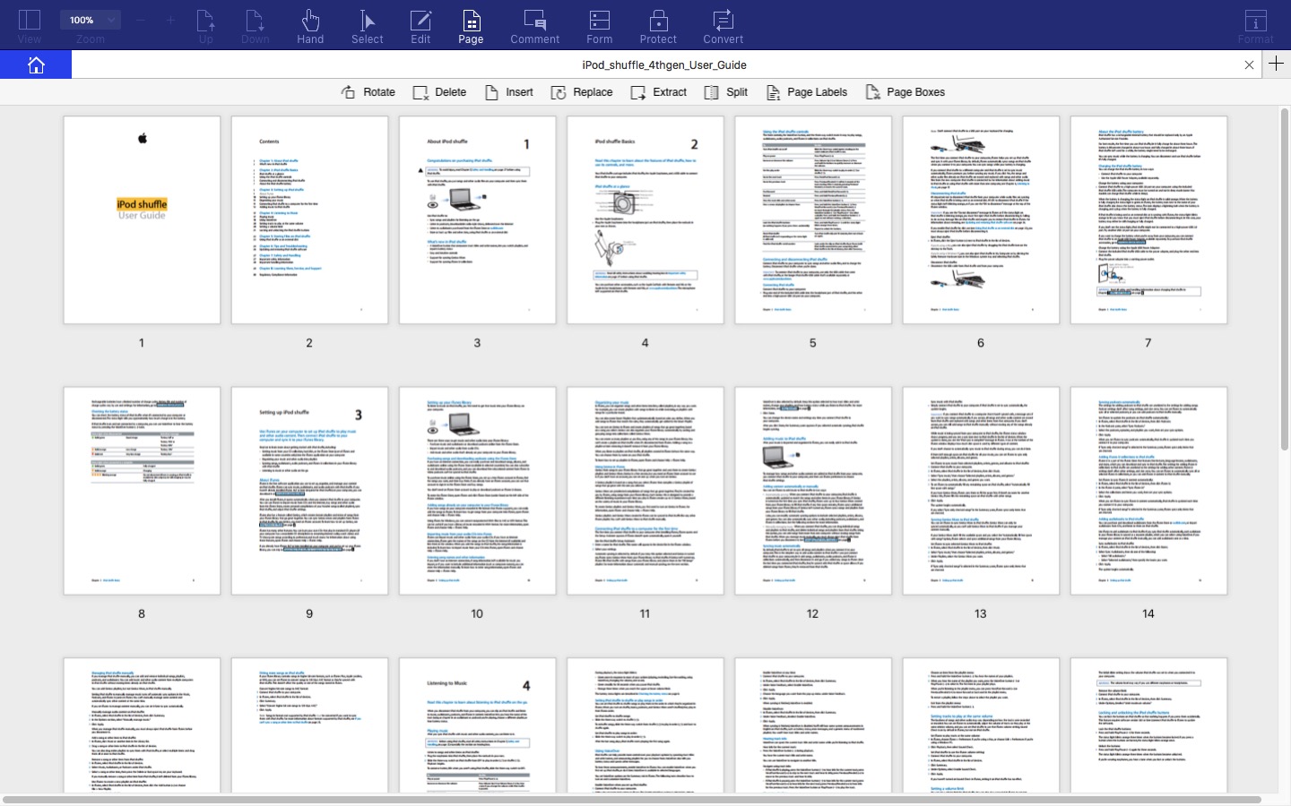
Task: Click Extract in page toolbar
Action: [659, 92]
